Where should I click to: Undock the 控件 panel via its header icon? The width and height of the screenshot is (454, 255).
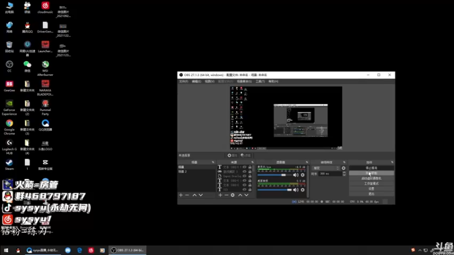[392, 162]
